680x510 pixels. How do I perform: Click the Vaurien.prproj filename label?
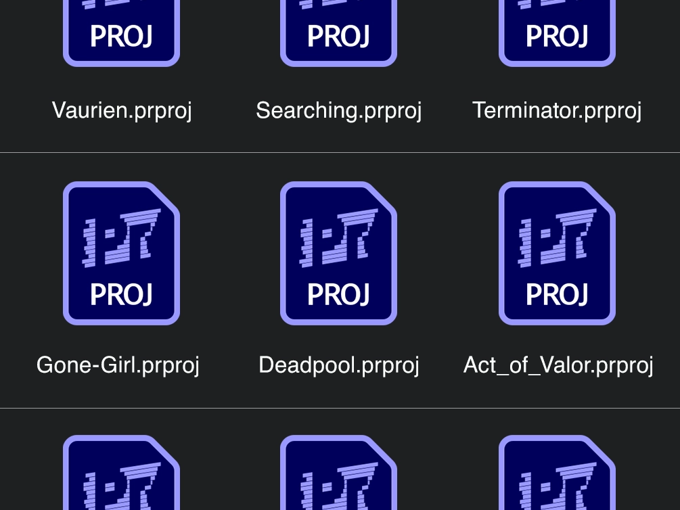click(x=122, y=110)
